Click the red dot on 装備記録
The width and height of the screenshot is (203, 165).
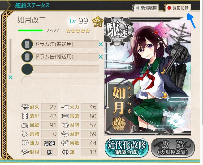click(169, 8)
